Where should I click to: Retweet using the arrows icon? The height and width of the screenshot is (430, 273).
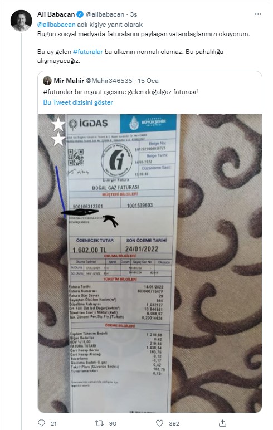click(x=99, y=423)
